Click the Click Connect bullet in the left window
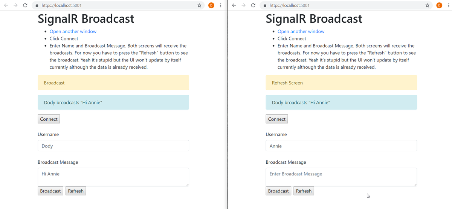 pyautogui.click(x=64, y=38)
